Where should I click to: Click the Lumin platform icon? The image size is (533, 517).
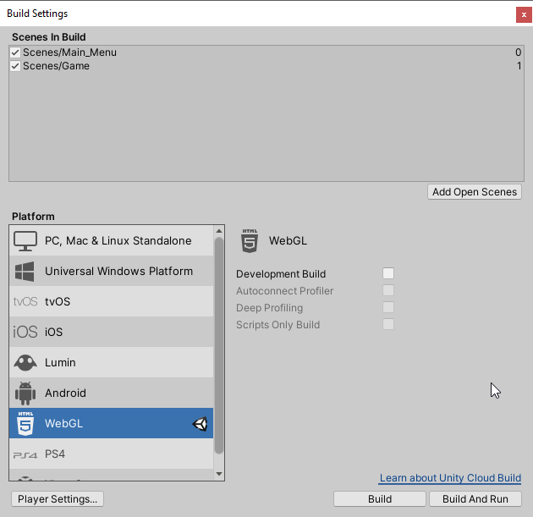[x=25, y=363]
